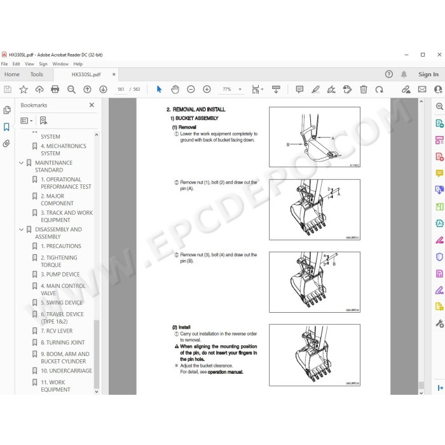Open bookmark 10. UNDERCARRIAGE
This screenshot has height=445, width=445.
[66, 371]
